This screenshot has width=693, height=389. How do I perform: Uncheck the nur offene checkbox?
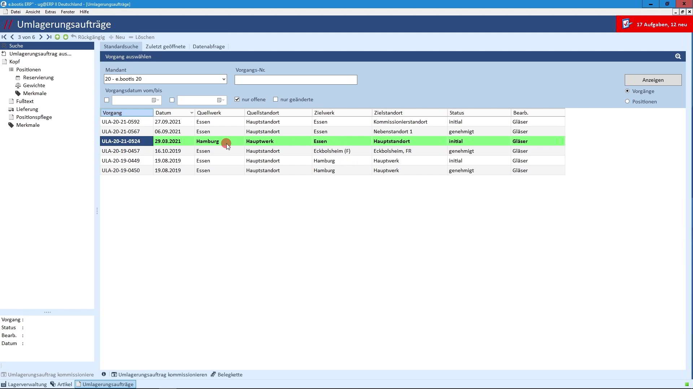[x=237, y=99]
